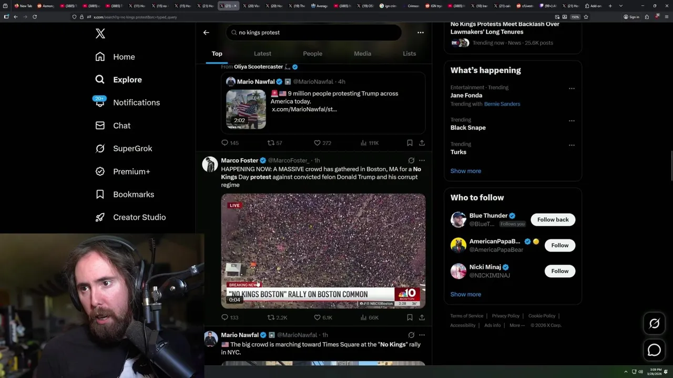Open more options for Jane Fonda trend
The width and height of the screenshot is (673, 378).
(572, 88)
